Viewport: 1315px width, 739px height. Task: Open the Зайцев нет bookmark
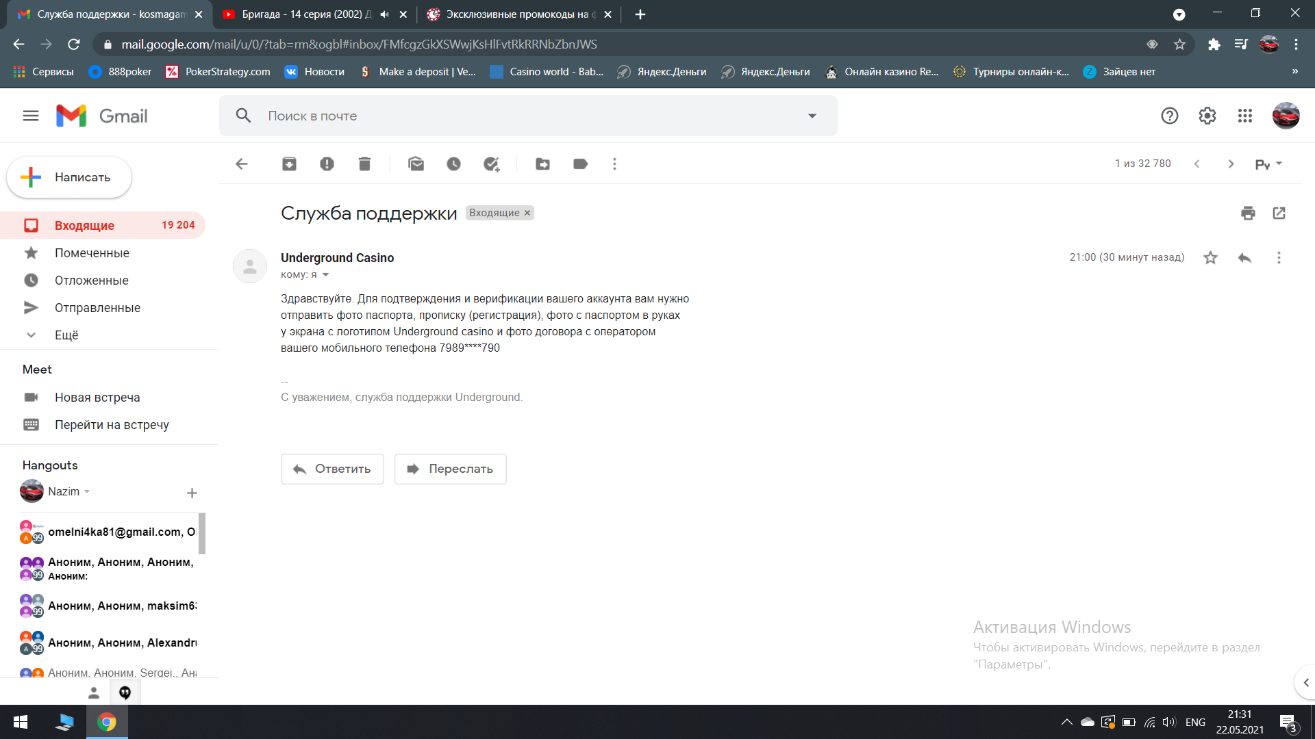pyautogui.click(x=1120, y=72)
